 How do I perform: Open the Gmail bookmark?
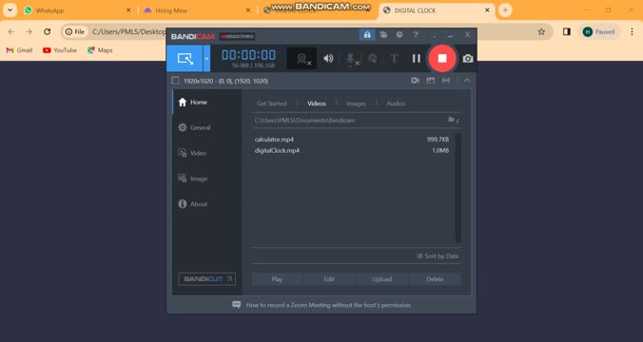click(x=19, y=50)
